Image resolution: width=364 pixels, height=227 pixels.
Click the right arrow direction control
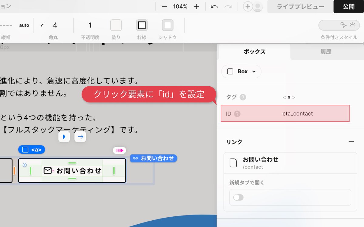tap(80, 137)
